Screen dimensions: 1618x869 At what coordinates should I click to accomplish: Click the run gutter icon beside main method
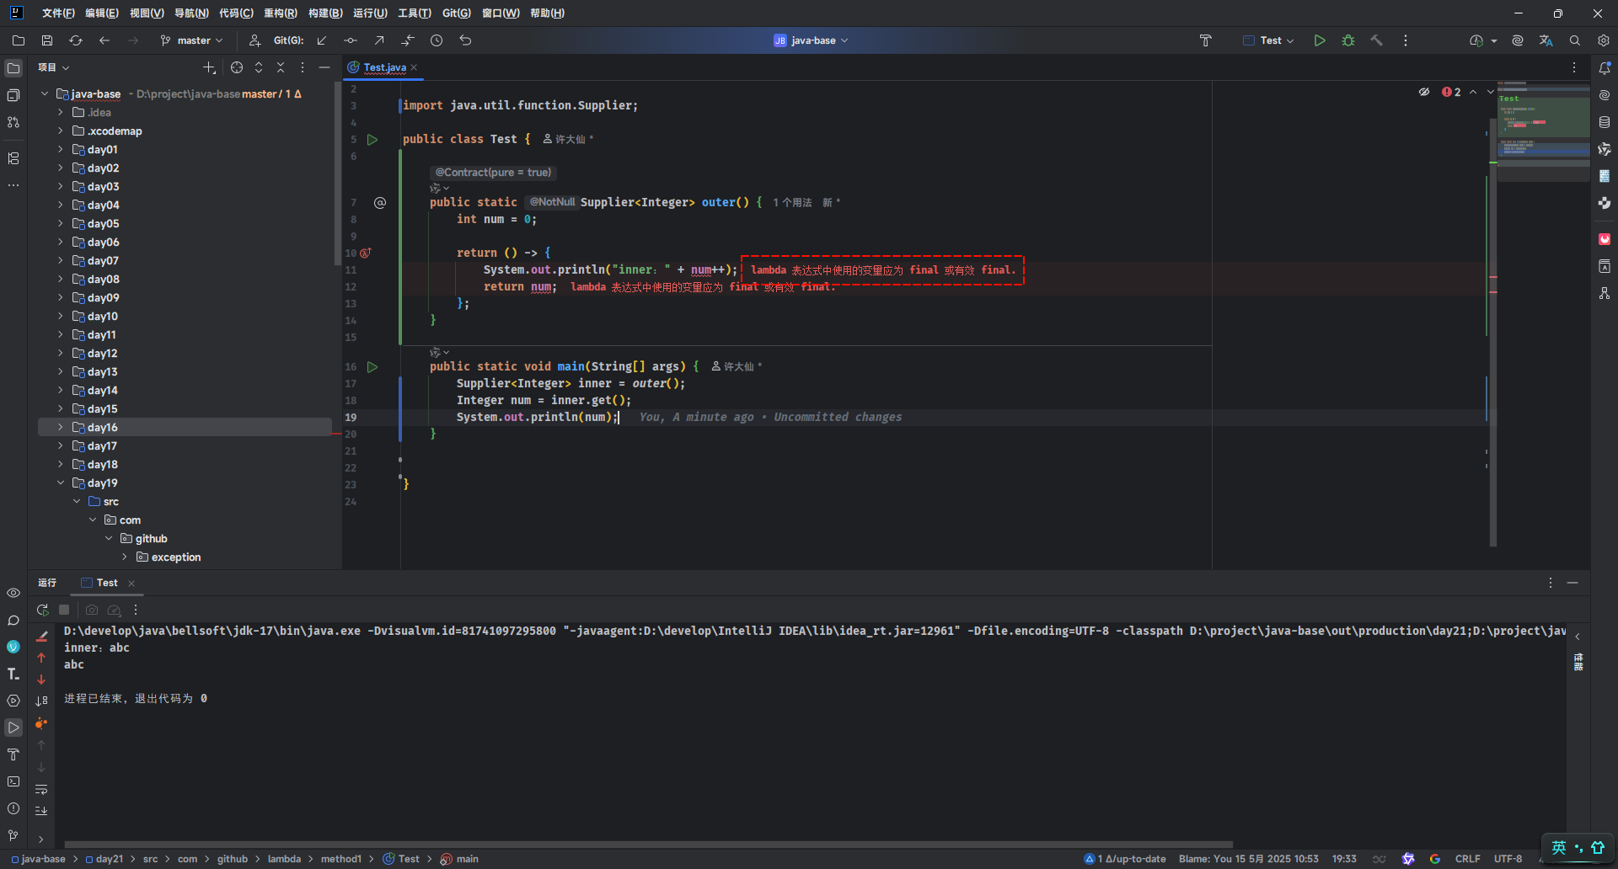372,367
